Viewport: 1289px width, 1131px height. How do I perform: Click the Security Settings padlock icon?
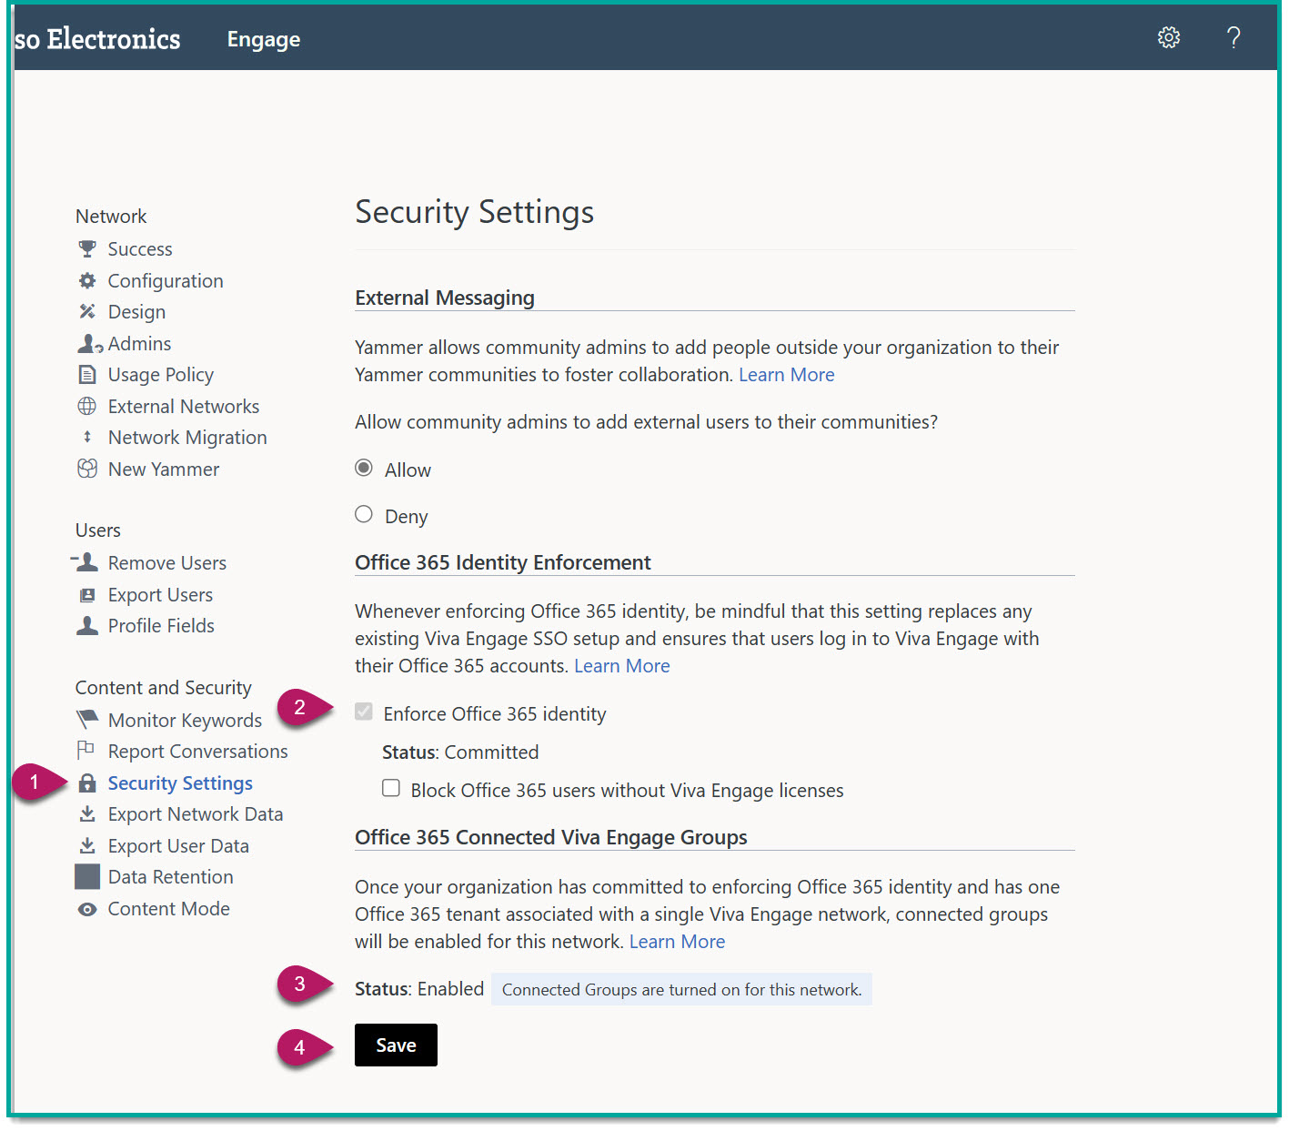pos(87,783)
